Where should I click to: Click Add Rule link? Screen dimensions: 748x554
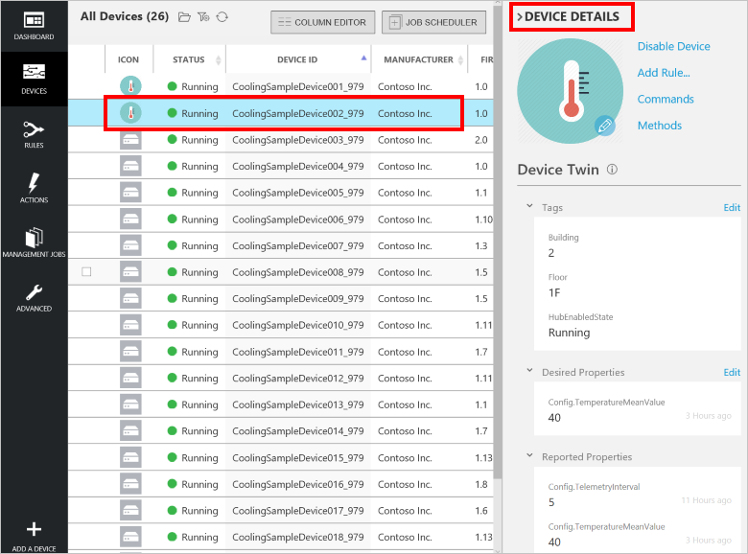(664, 73)
